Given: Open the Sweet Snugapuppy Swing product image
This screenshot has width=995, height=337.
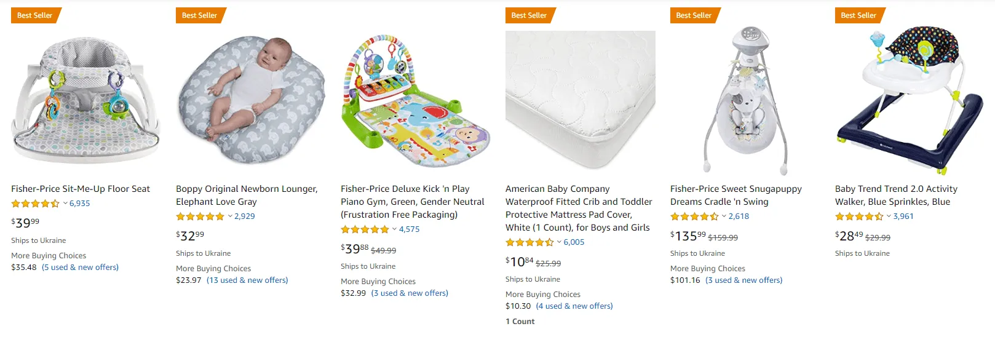Looking at the screenshot, I should (x=744, y=102).
